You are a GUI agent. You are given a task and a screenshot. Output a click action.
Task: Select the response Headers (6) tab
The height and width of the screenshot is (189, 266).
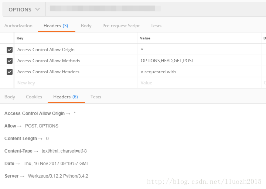65,97
